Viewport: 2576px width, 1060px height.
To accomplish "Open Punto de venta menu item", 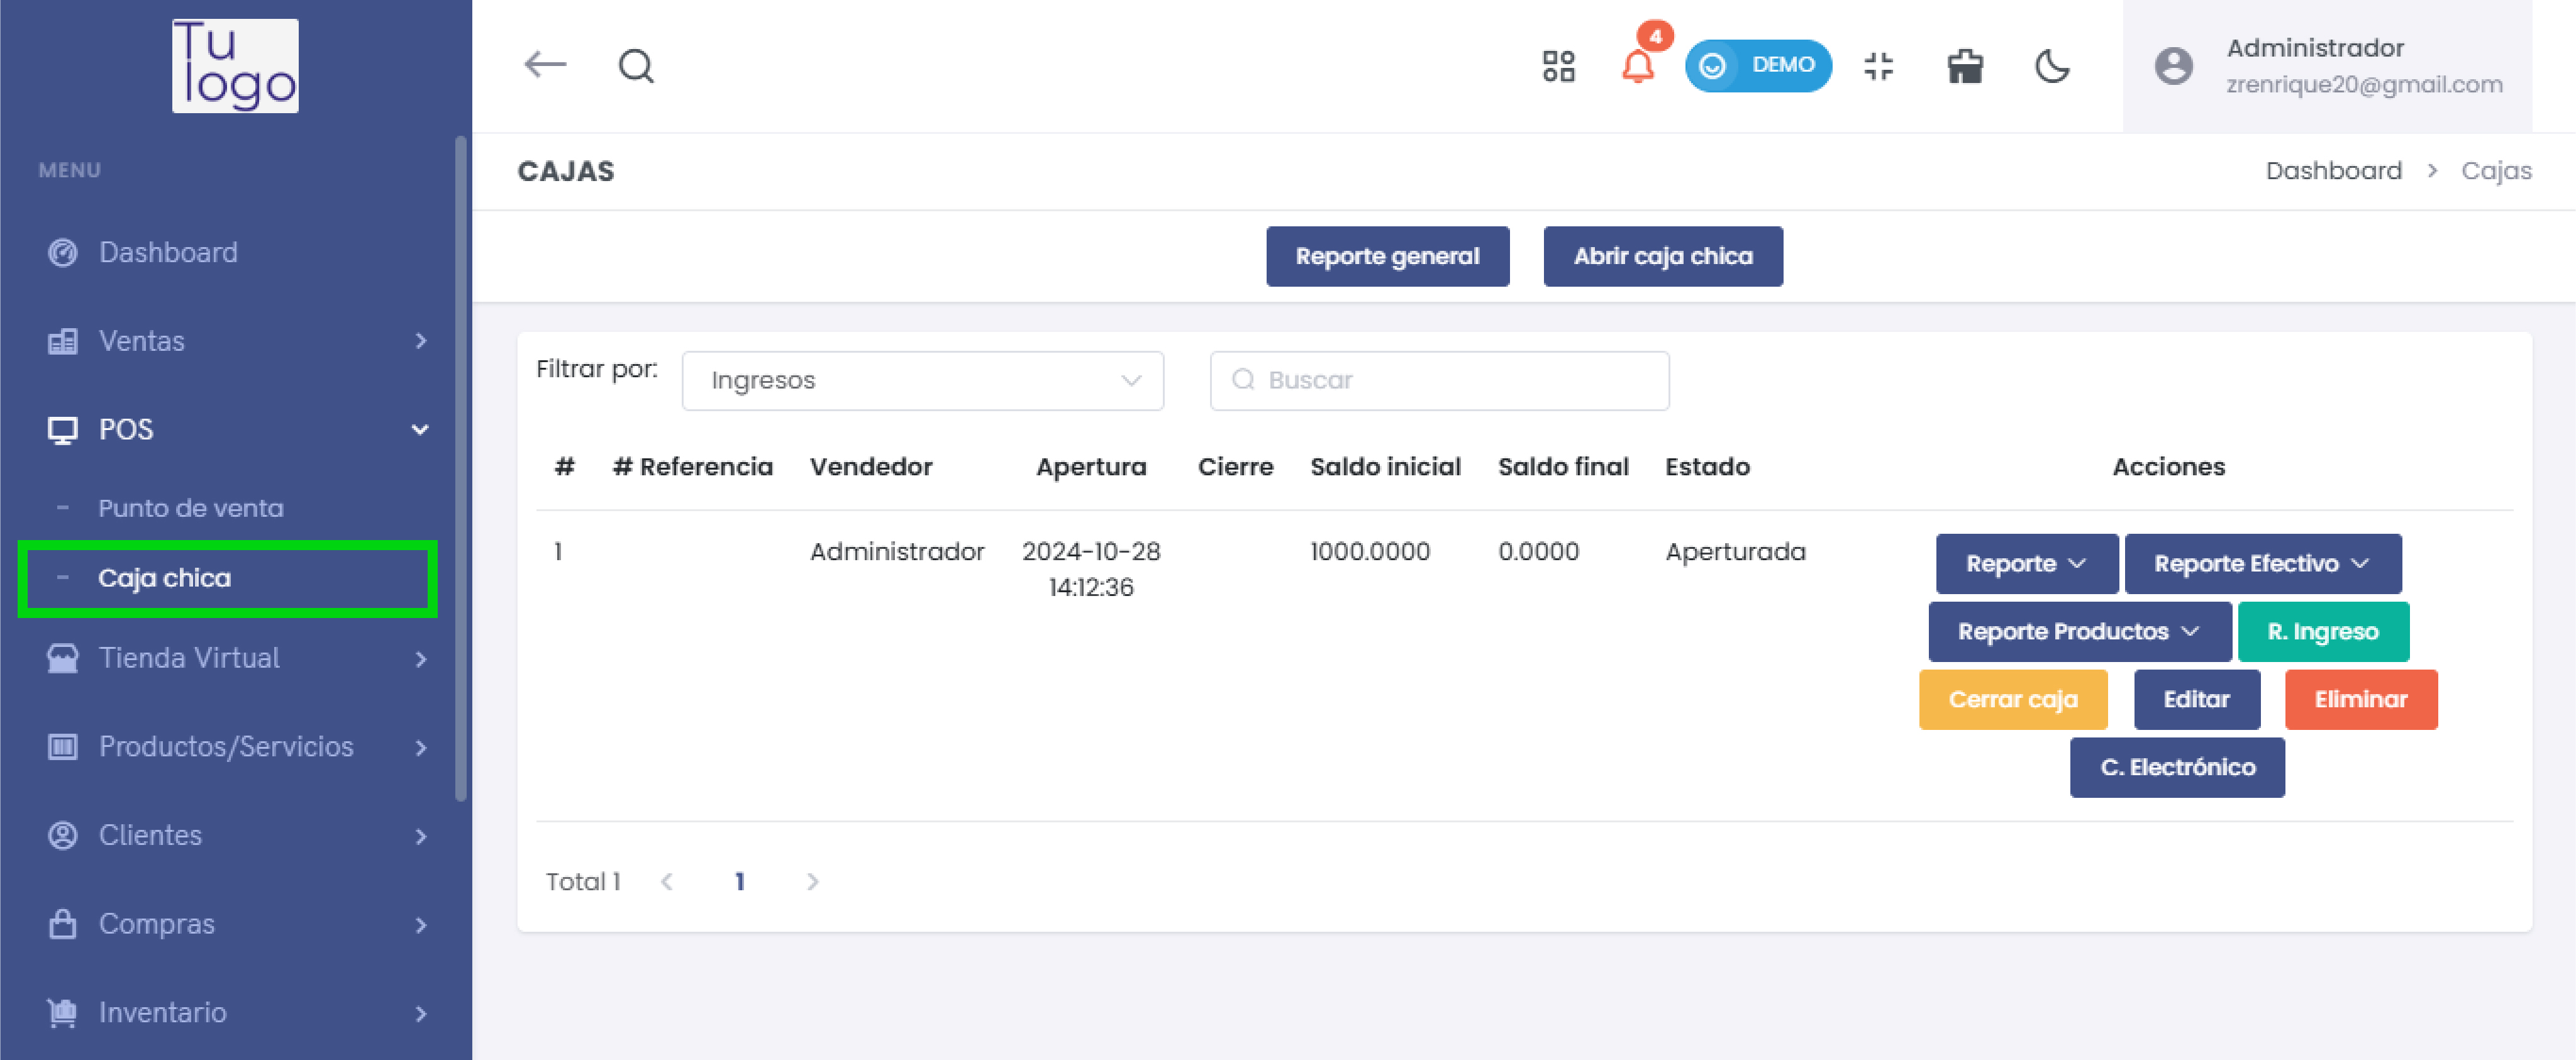I will pos(190,508).
